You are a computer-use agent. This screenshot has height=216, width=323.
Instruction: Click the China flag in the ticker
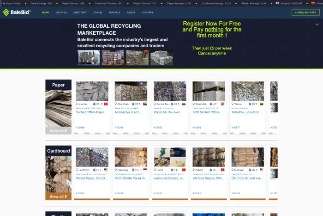(x=313, y=3)
